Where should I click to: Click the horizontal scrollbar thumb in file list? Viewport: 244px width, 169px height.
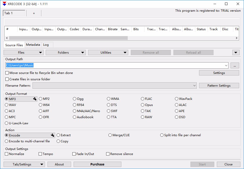68,38
